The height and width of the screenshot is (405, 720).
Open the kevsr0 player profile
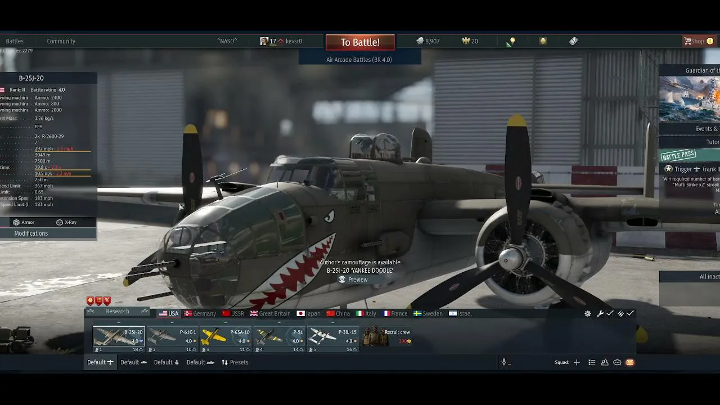click(281, 41)
